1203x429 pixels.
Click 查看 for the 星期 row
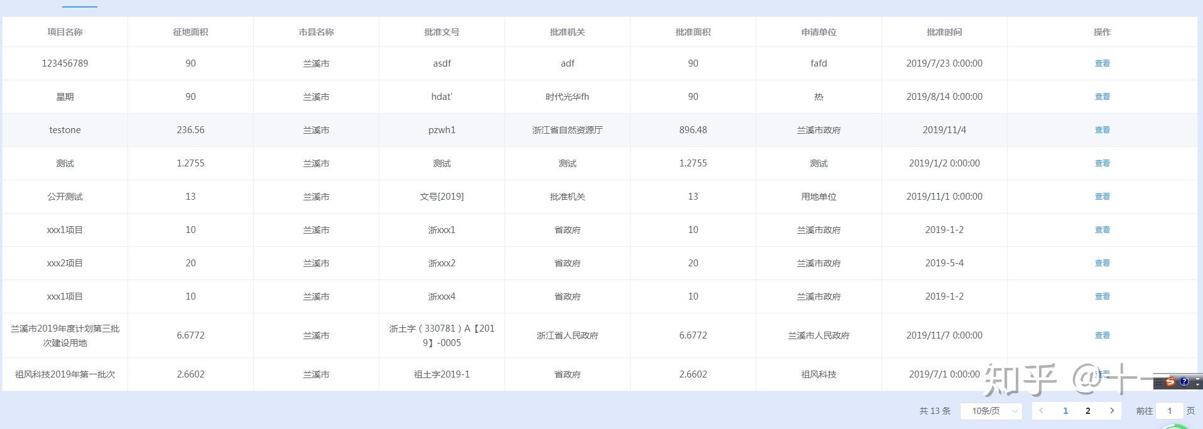(x=1102, y=97)
